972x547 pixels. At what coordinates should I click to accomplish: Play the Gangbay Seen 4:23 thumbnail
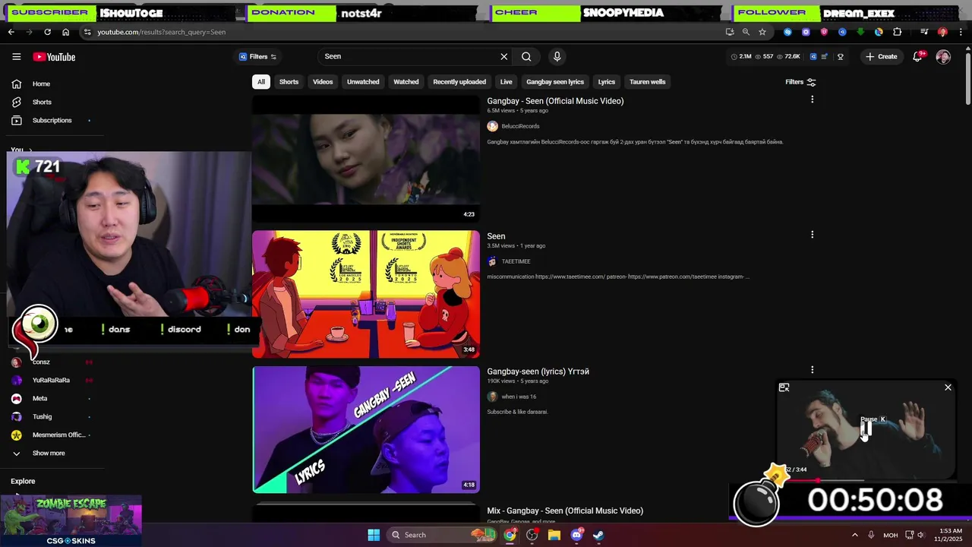pos(366,159)
